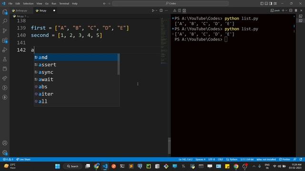The image size is (305, 171).
Task: Click the Run Python File play button
Action: pos(153,10)
